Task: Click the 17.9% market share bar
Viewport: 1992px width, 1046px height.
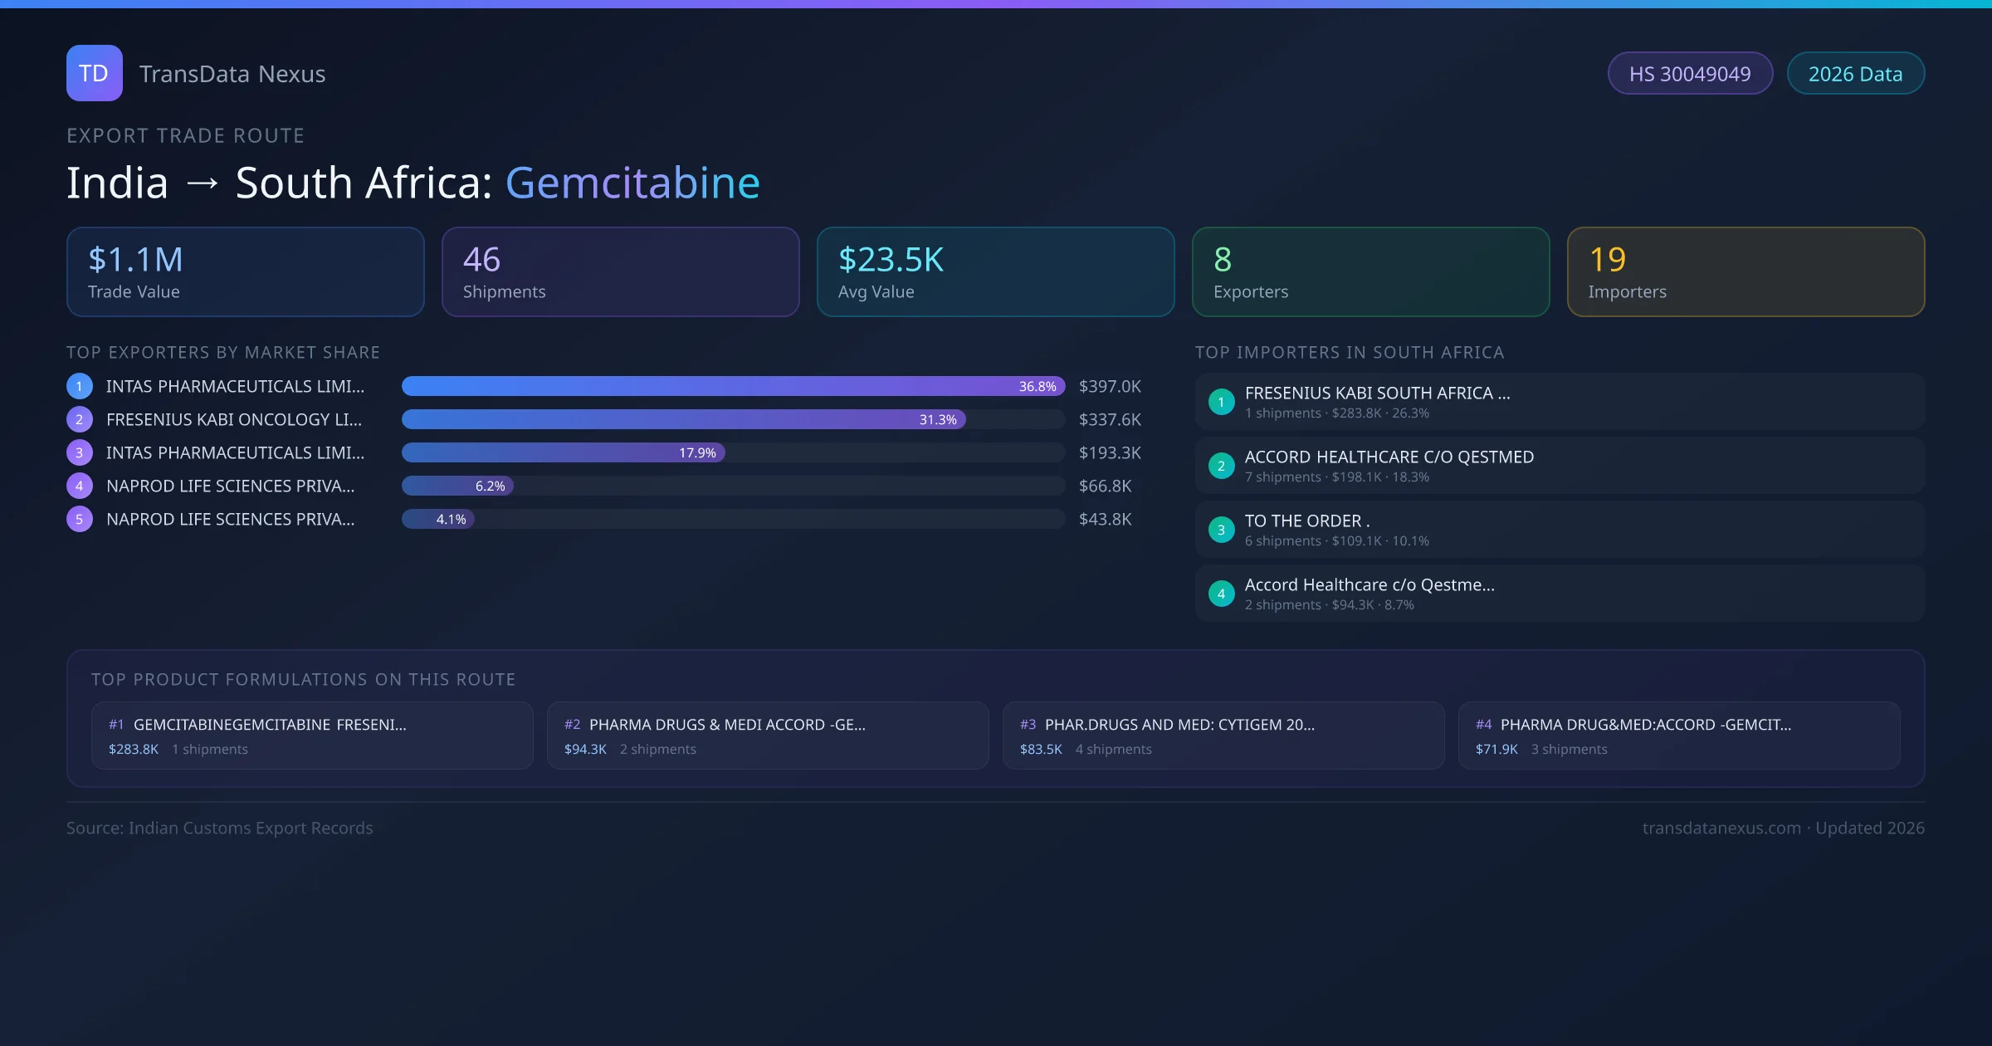Action: pyautogui.click(x=563, y=452)
